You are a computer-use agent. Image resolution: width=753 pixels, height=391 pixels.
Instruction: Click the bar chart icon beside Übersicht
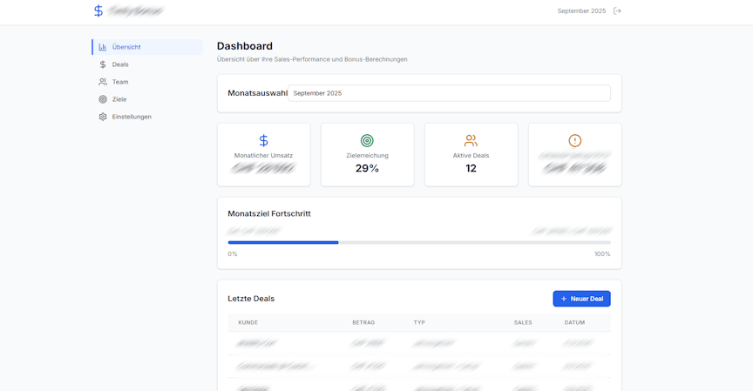(103, 47)
